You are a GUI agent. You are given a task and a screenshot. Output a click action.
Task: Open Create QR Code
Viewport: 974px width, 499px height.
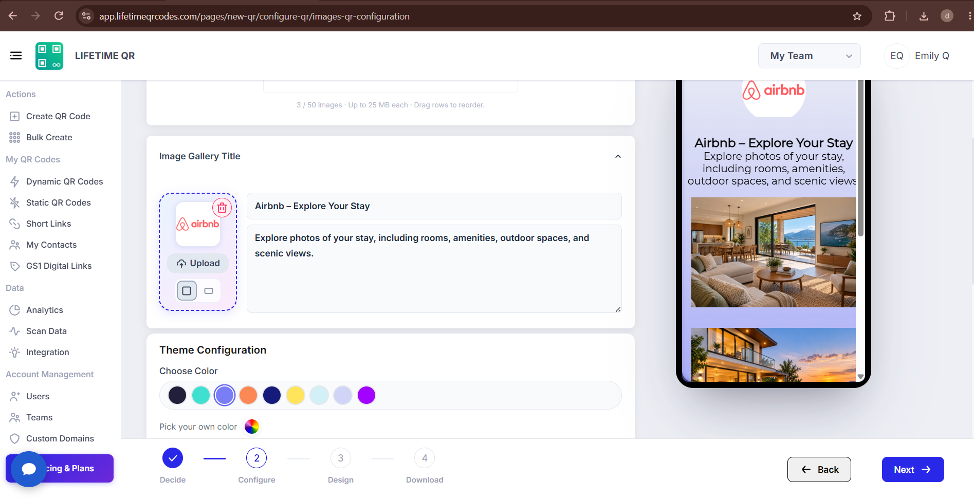(x=58, y=116)
